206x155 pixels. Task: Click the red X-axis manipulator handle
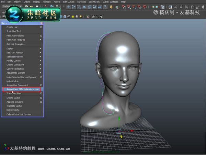tap(132, 131)
